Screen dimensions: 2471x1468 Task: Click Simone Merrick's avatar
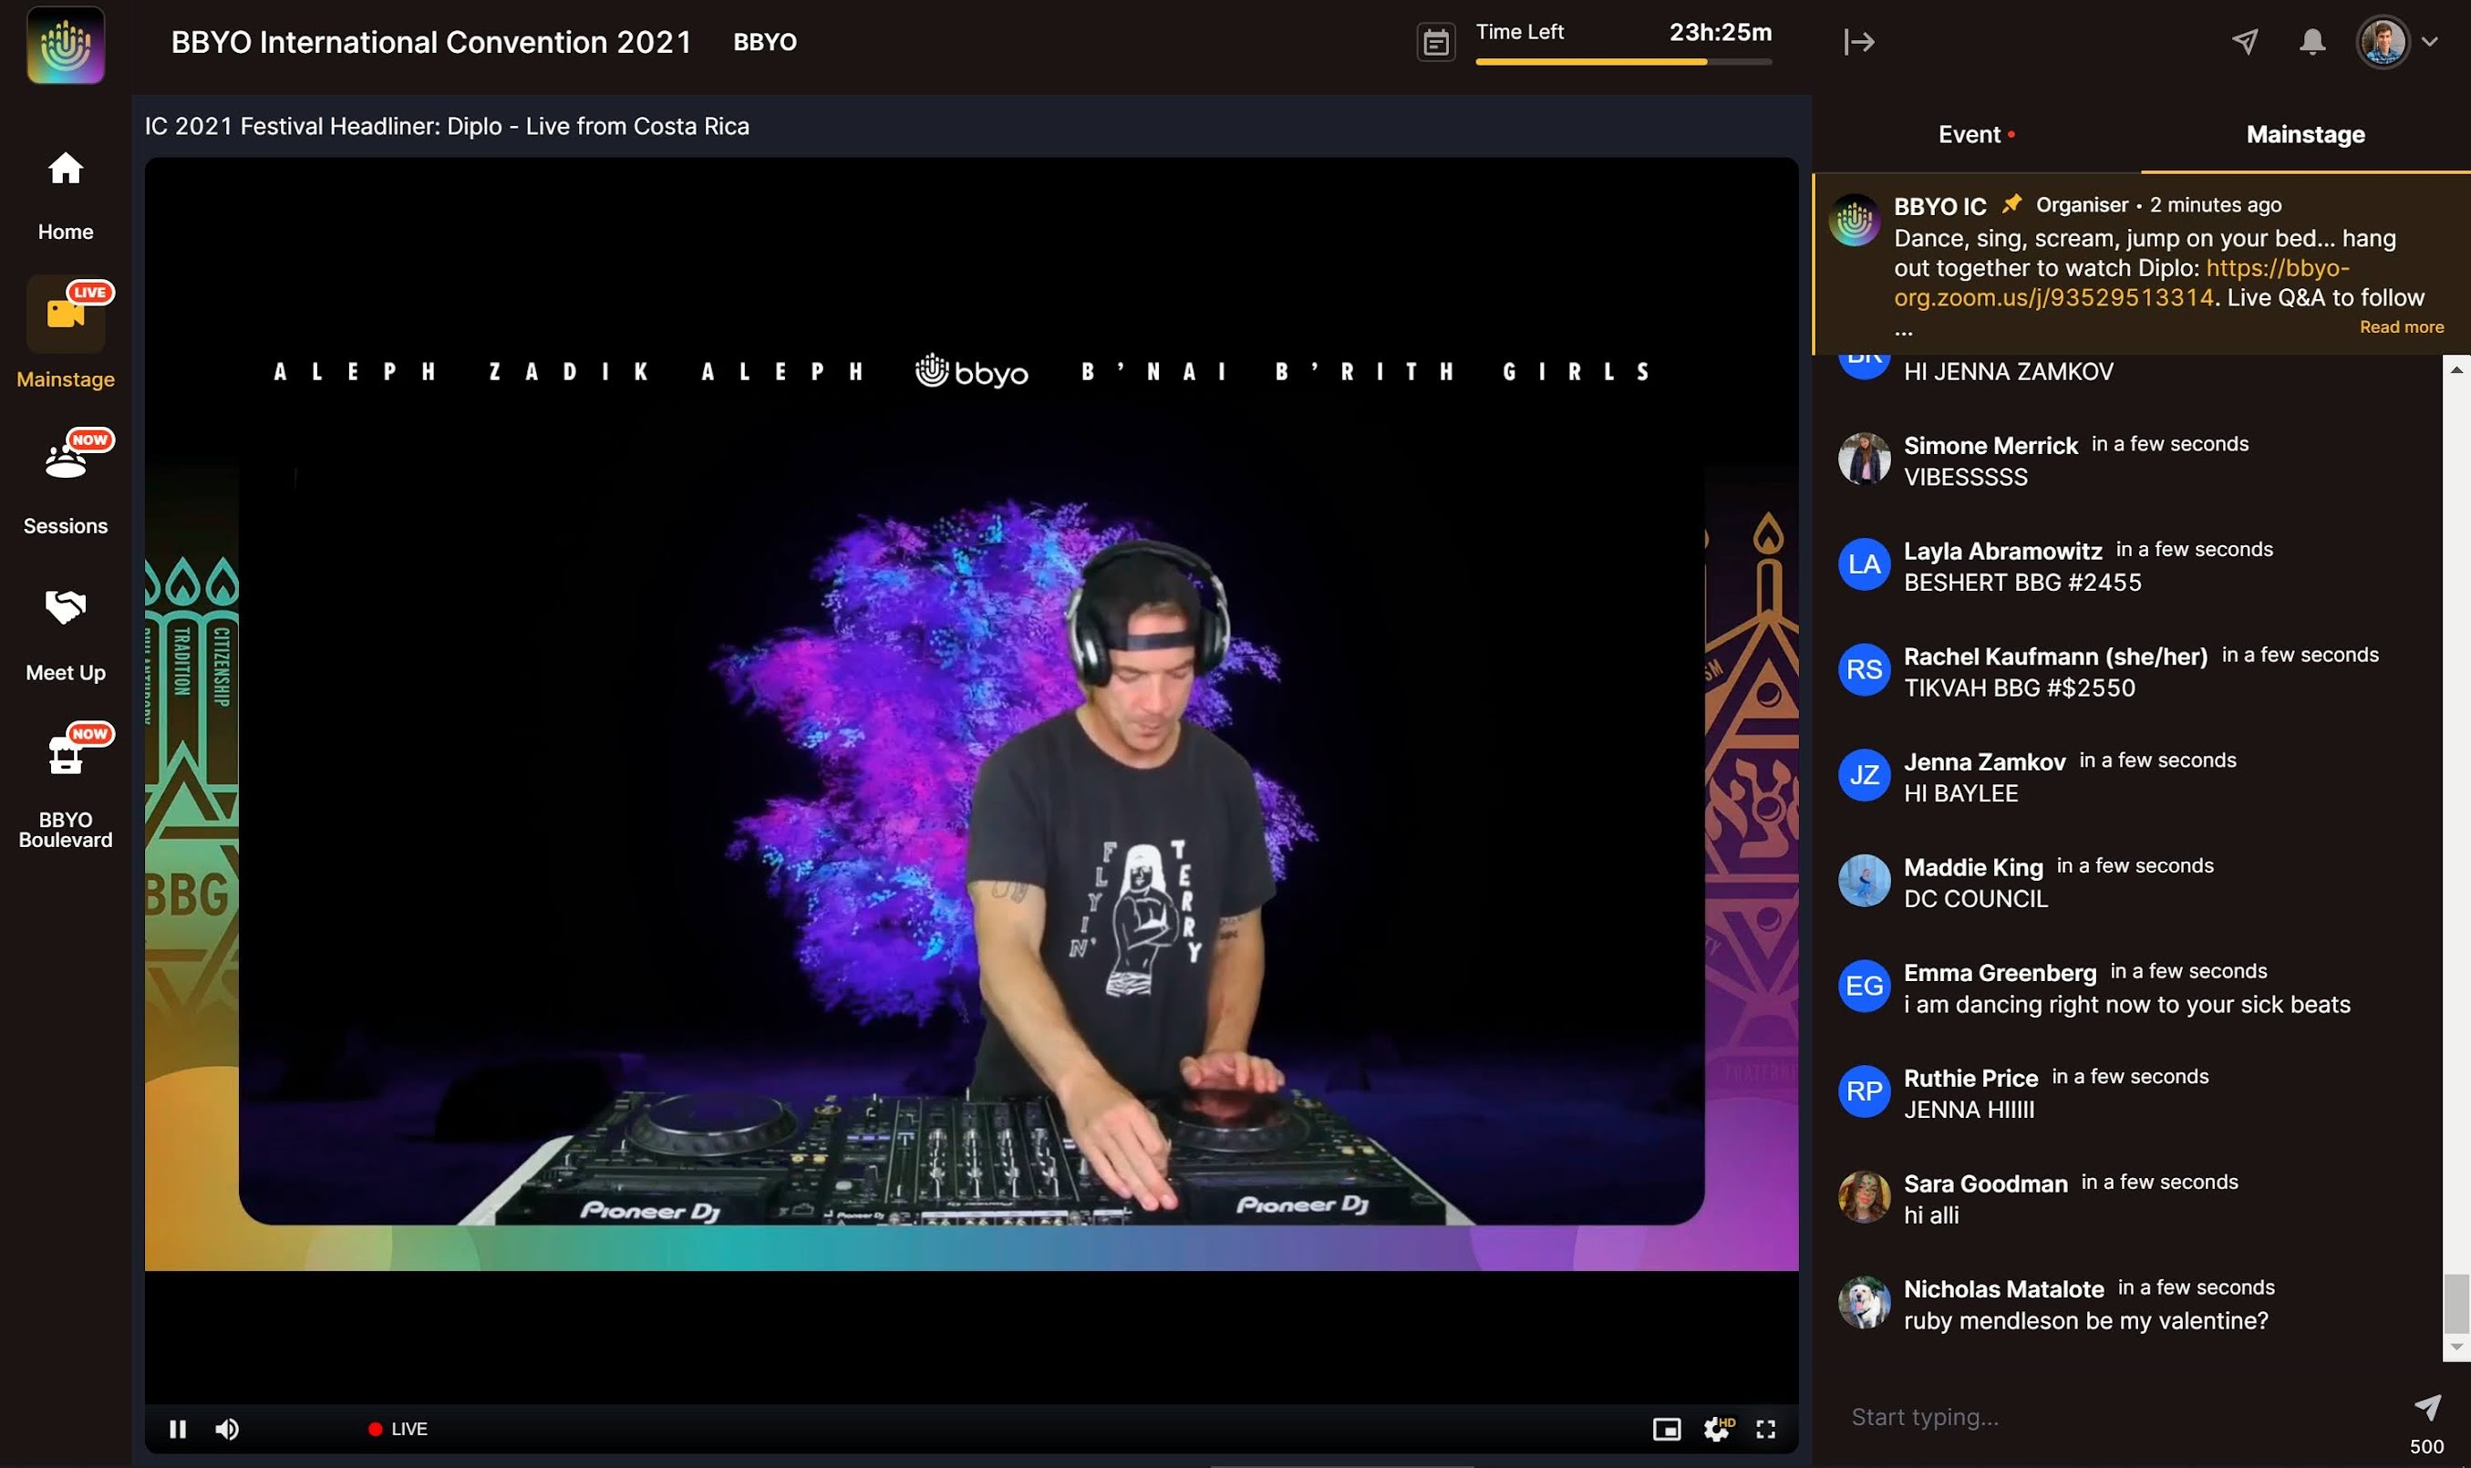pyautogui.click(x=1864, y=458)
